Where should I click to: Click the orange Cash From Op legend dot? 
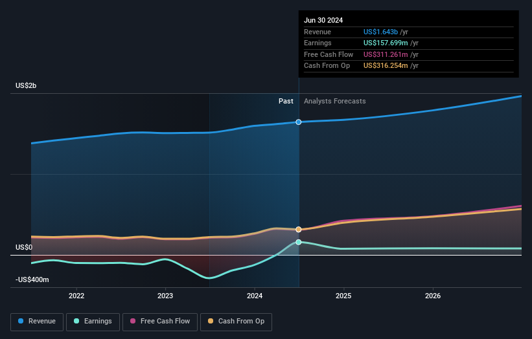tap(211, 321)
